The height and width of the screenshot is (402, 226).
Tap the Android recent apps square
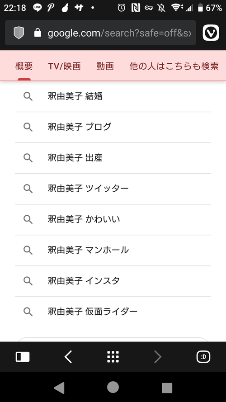coord(167,388)
